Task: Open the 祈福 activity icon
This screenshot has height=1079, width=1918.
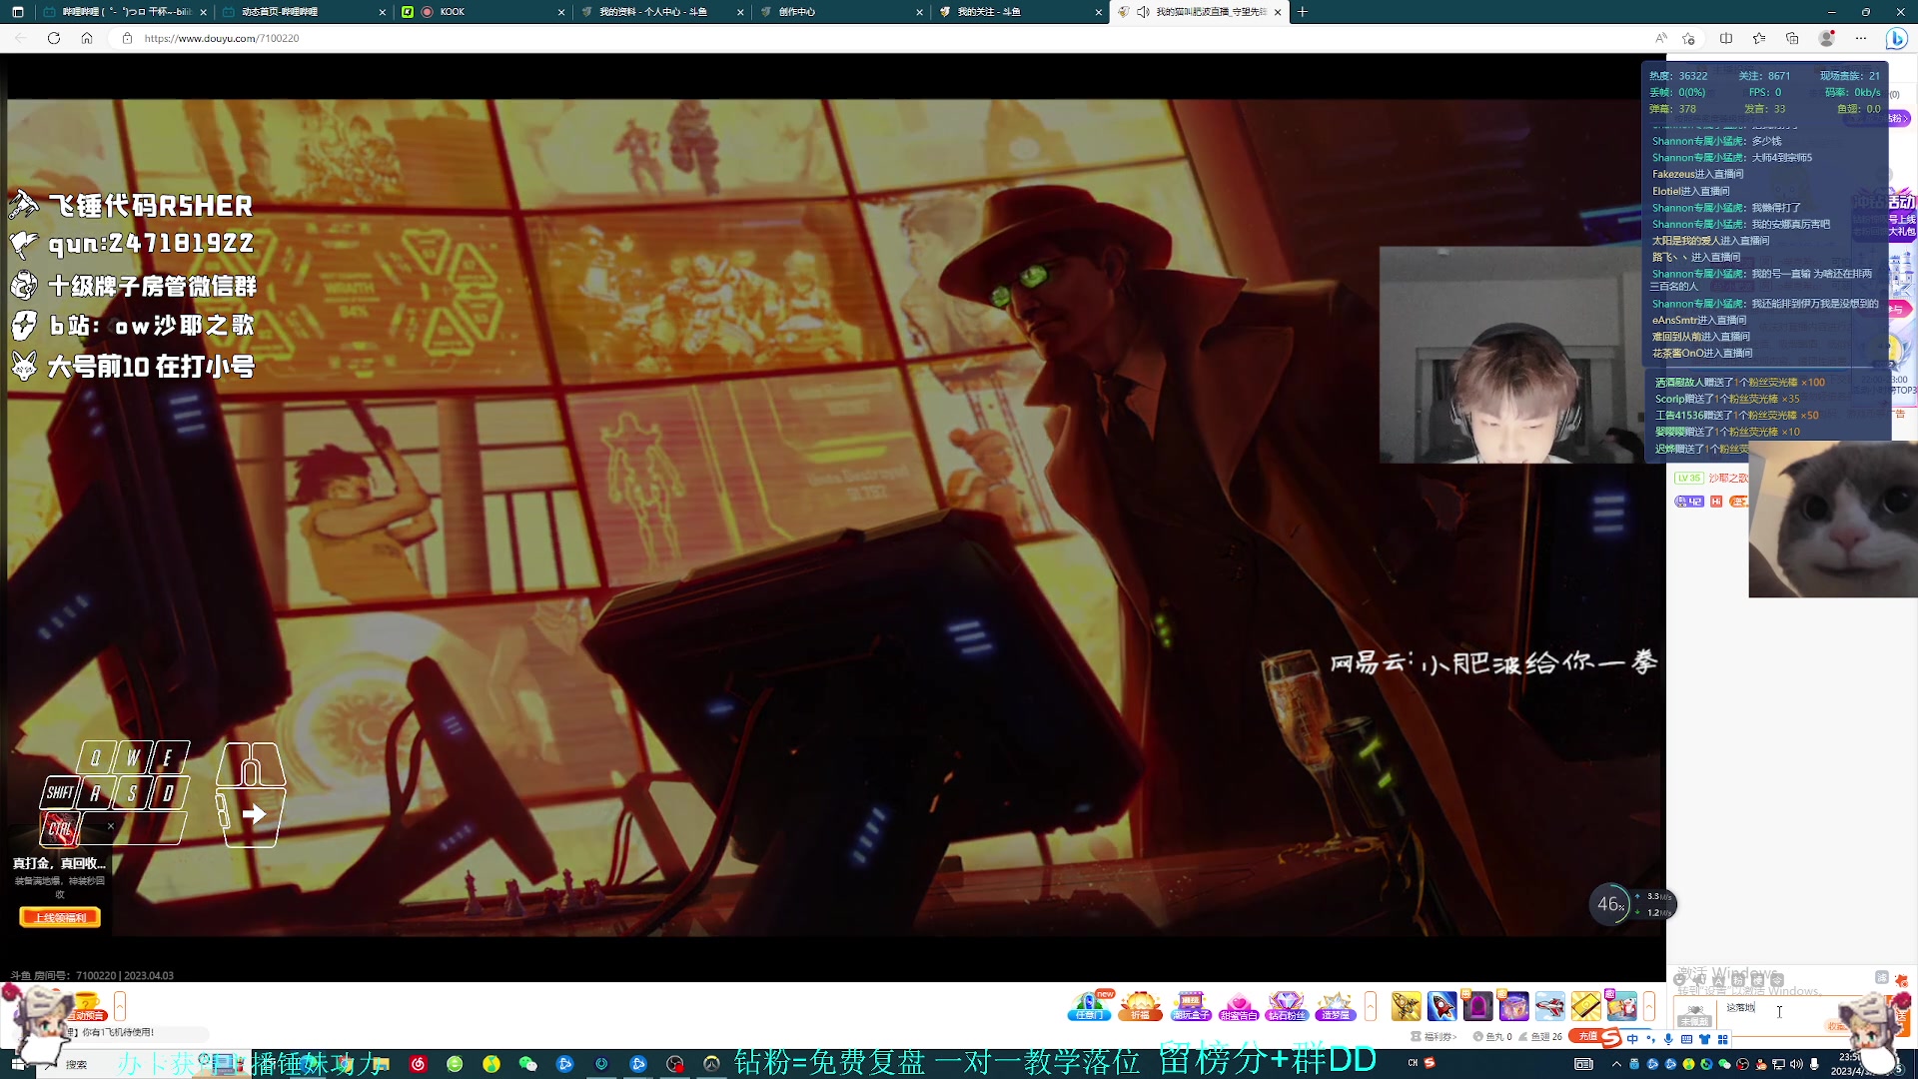Action: click(1140, 1006)
